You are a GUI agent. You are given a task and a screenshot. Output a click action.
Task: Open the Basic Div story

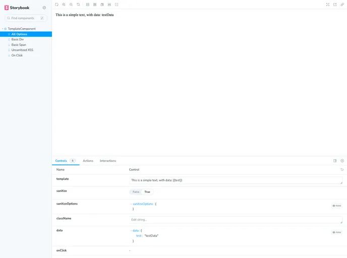tap(18, 39)
